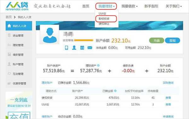Image resolution: width=189 pixels, height=119 pixels.
Task: Click the 1,087.85元 earned amount cell
Action: click(113, 105)
